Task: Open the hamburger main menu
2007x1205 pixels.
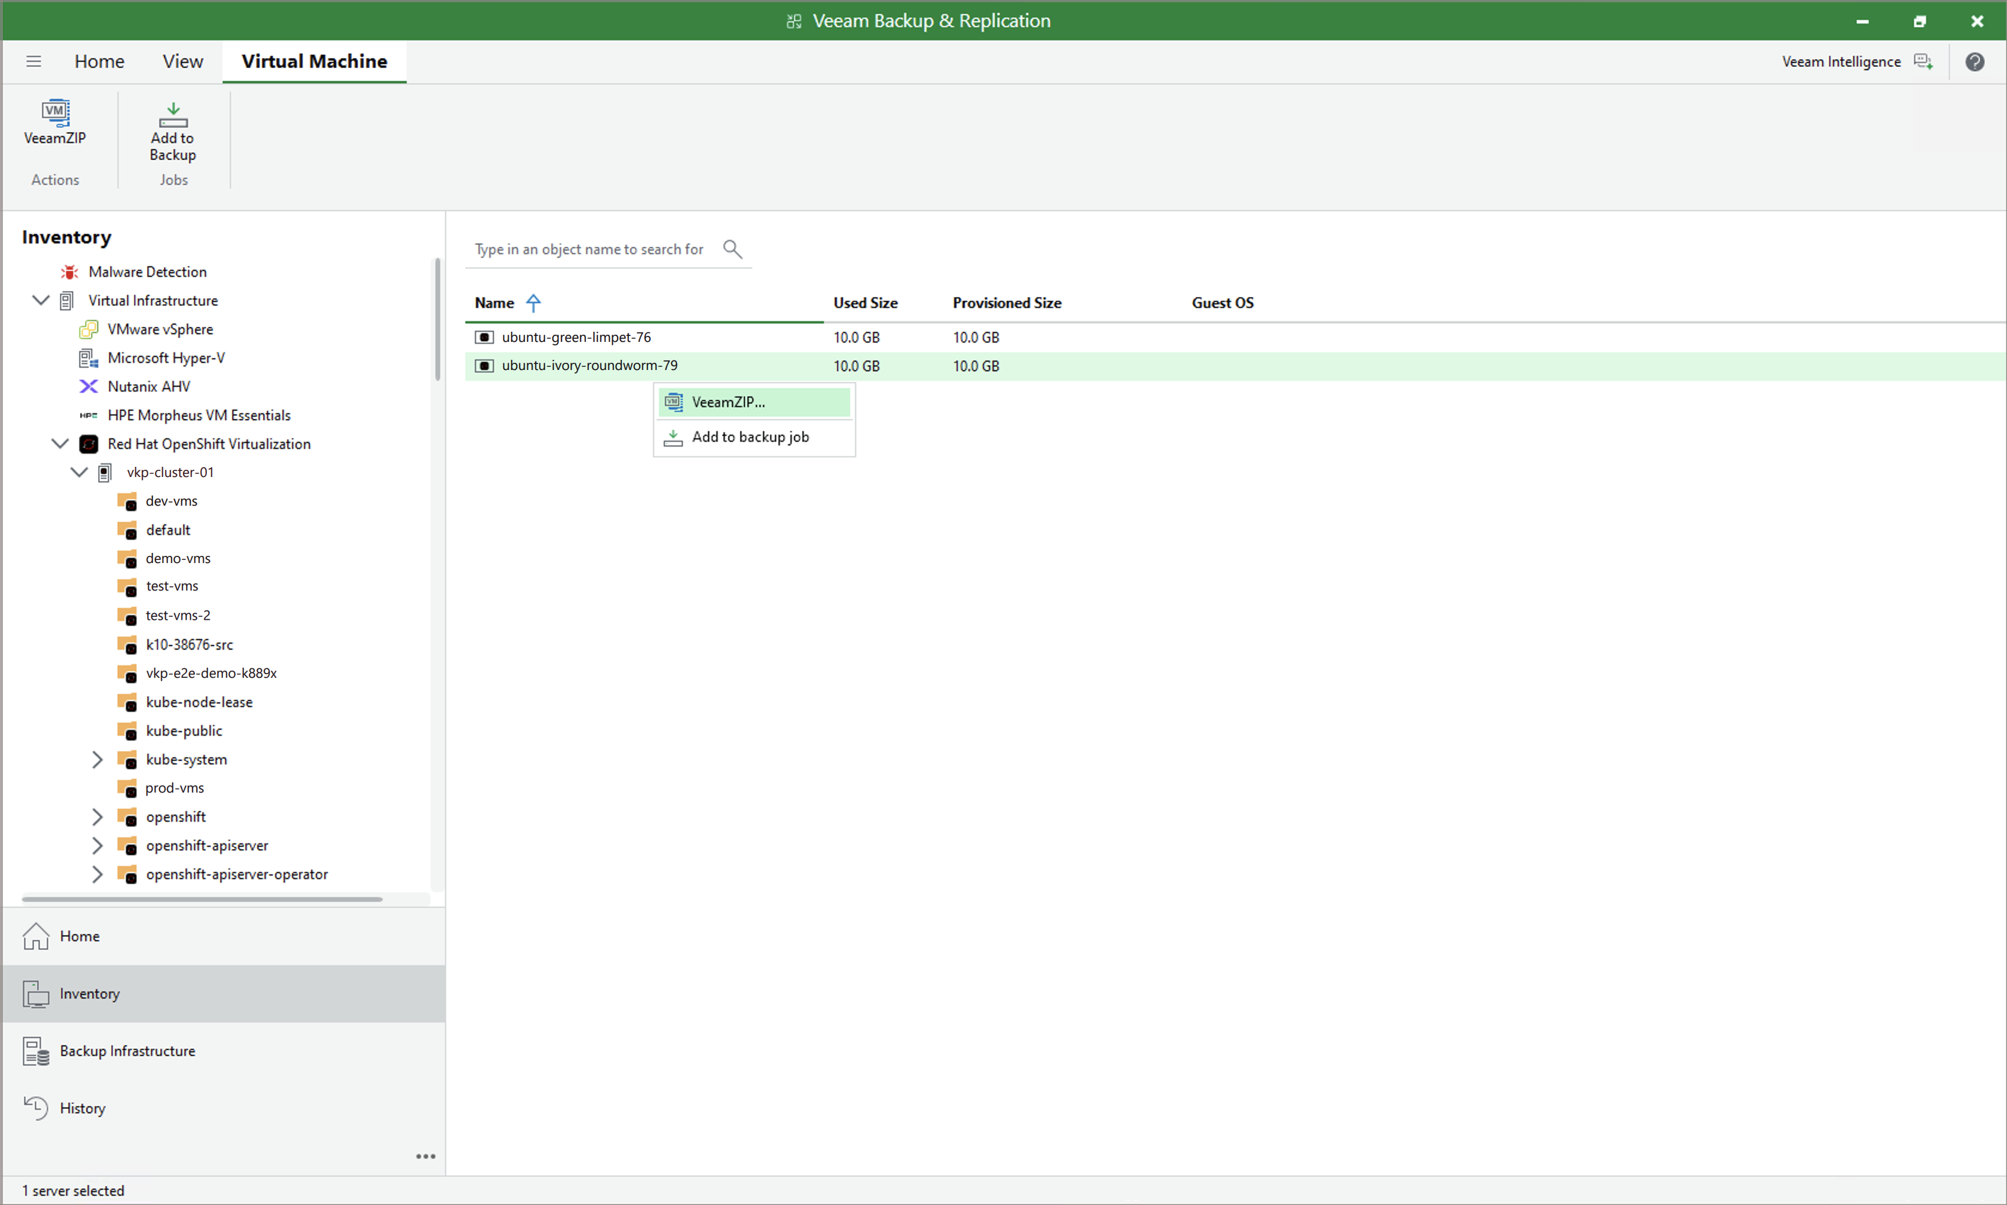Action: (x=33, y=62)
